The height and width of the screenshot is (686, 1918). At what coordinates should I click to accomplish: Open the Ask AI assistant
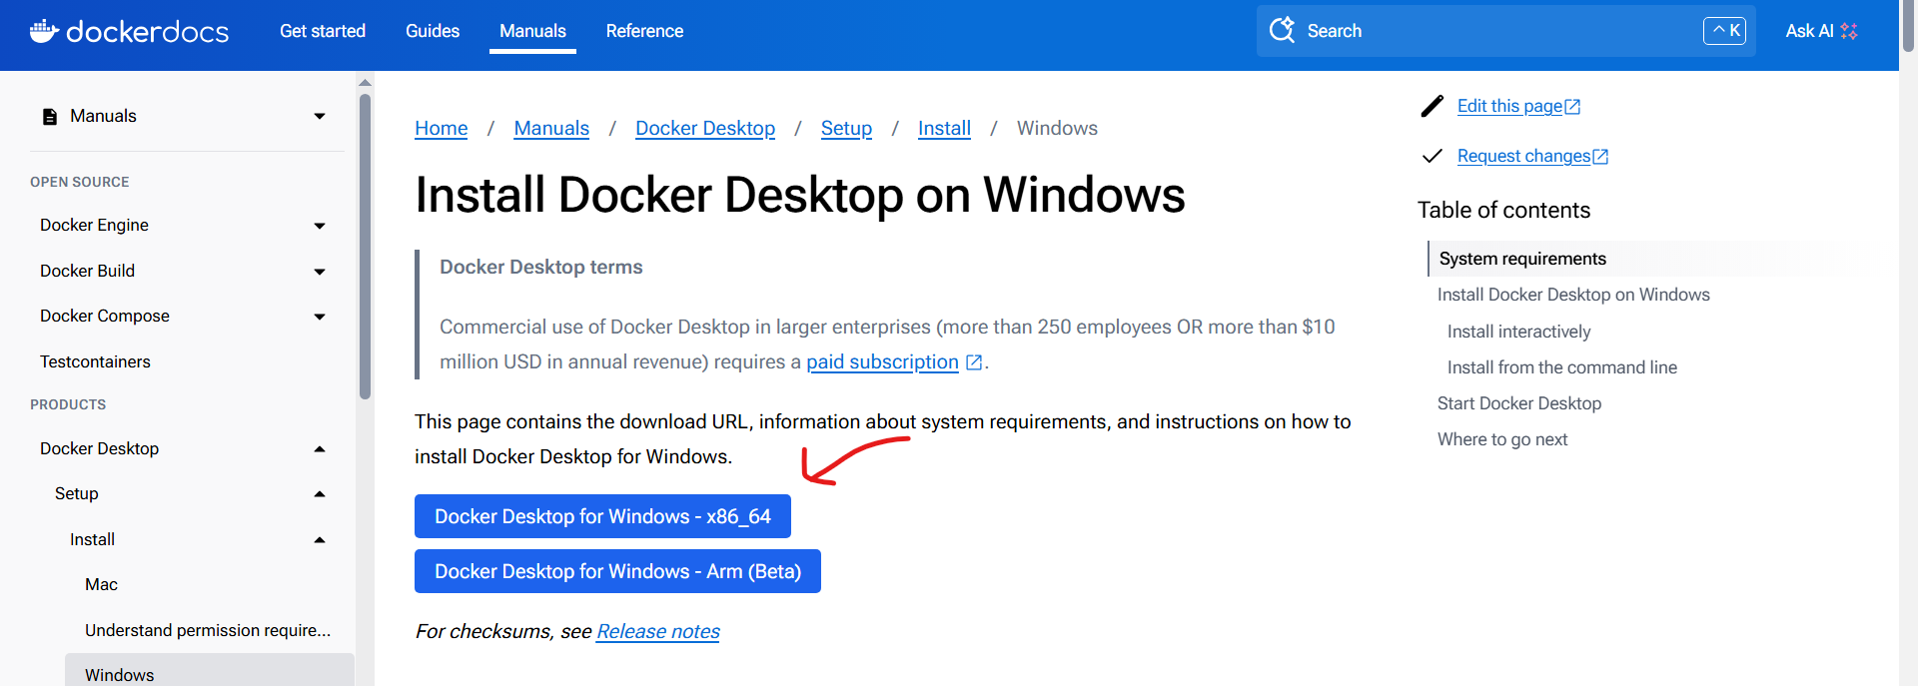click(x=1820, y=31)
